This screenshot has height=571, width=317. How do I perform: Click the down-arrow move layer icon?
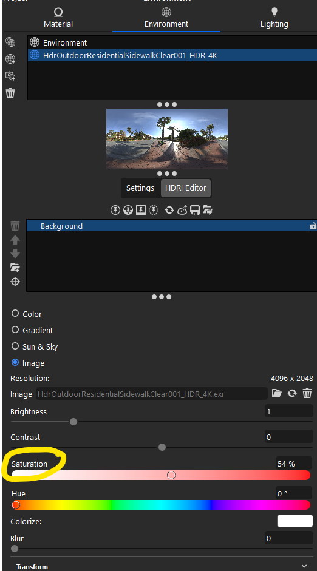[x=15, y=254]
